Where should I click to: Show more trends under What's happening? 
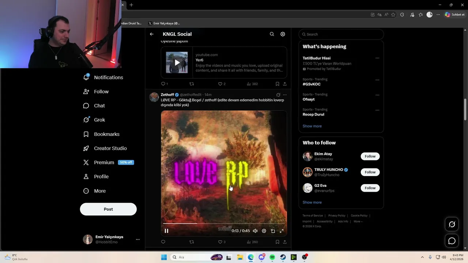tap(312, 126)
